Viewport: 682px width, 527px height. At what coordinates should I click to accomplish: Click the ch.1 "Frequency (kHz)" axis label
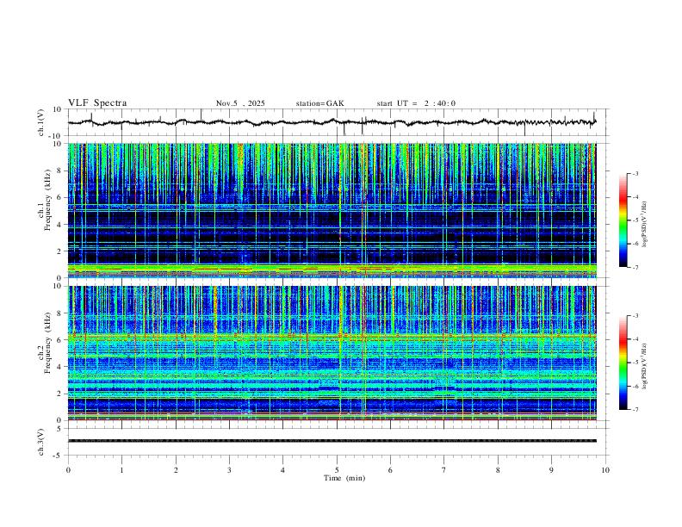[x=48, y=200]
